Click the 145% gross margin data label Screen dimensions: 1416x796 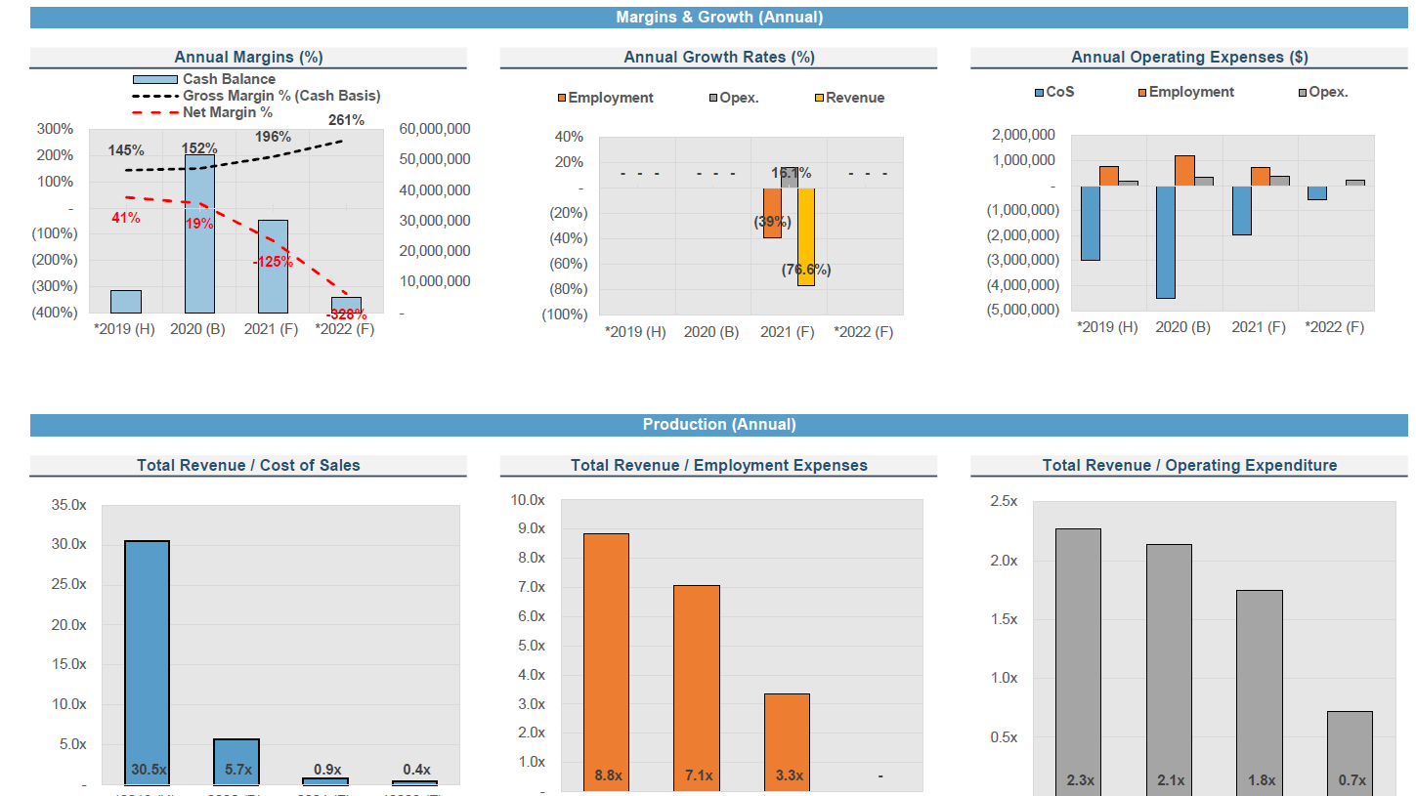[x=126, y=150]
